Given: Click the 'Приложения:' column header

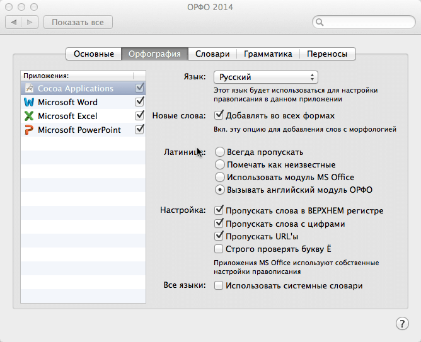Looking at the screenshot, I should point(77,76).
